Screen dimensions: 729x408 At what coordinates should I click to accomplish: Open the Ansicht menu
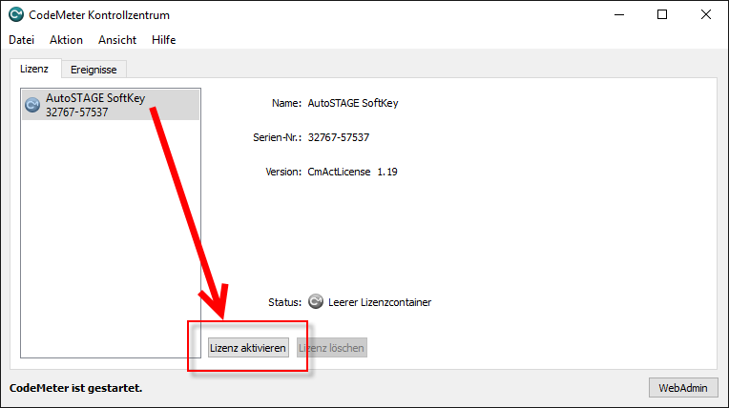click(116, 40)
